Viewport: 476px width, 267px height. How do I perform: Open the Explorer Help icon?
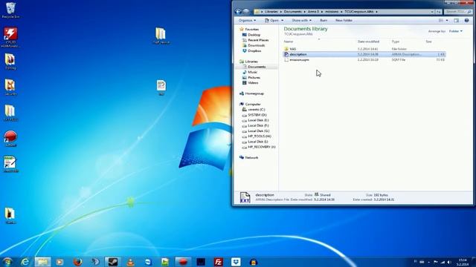466,20
